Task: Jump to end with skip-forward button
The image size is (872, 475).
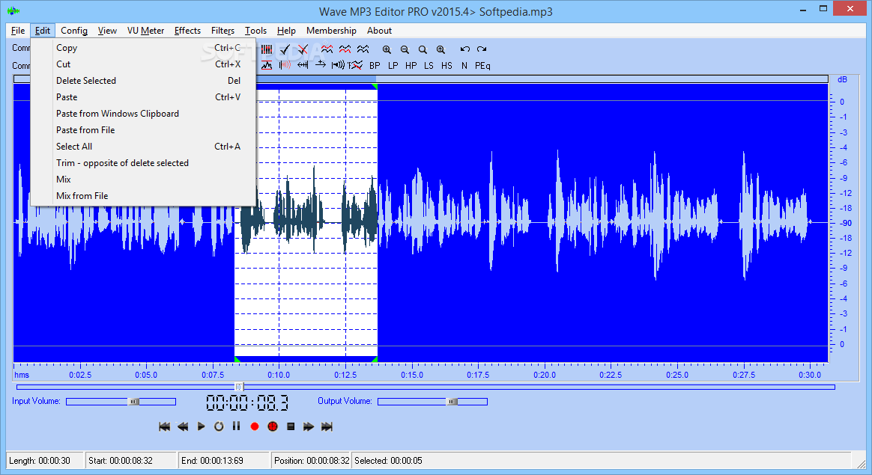Action: coord(327,426)
